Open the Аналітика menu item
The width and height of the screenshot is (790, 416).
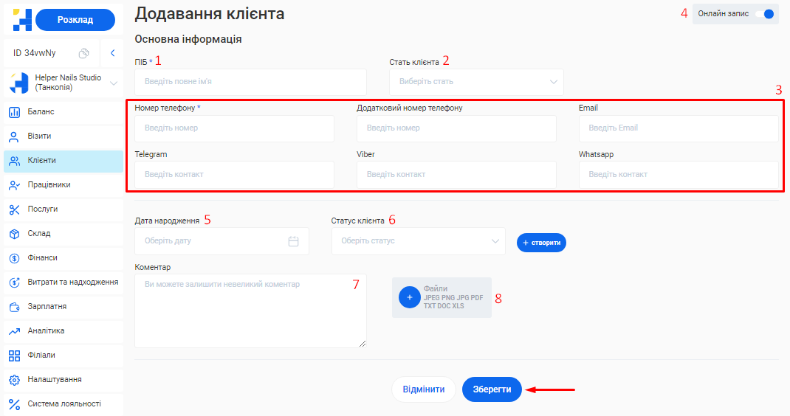pyautogui.click(x=46, y=331)
